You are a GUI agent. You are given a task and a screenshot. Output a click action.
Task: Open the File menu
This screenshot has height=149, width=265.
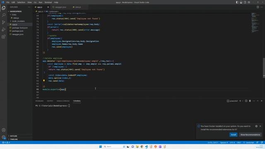[x=8, y=2]
